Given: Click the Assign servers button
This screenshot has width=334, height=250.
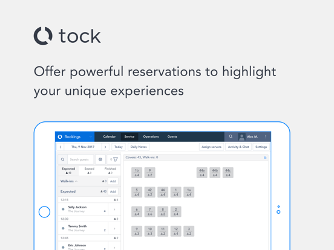Looking at the screenshot, I should [x=212, y=147].
